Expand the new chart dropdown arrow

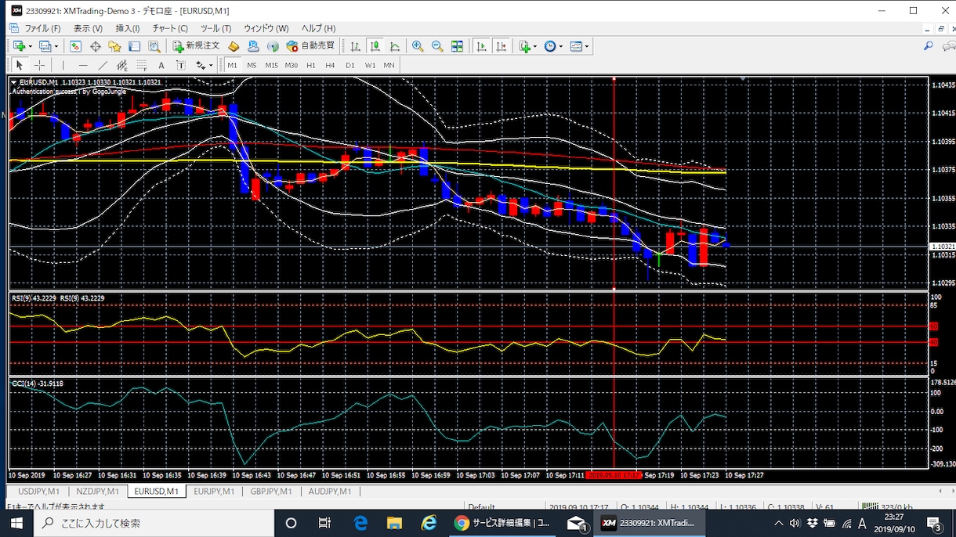pos(31,46)
